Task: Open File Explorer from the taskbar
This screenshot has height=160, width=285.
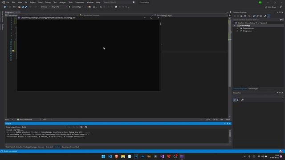Action: 123,156
